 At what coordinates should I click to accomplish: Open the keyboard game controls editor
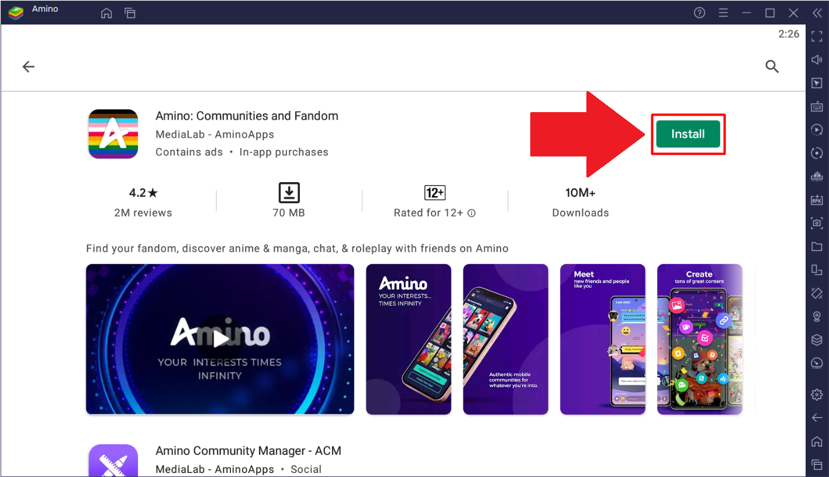tap(817, 106)
